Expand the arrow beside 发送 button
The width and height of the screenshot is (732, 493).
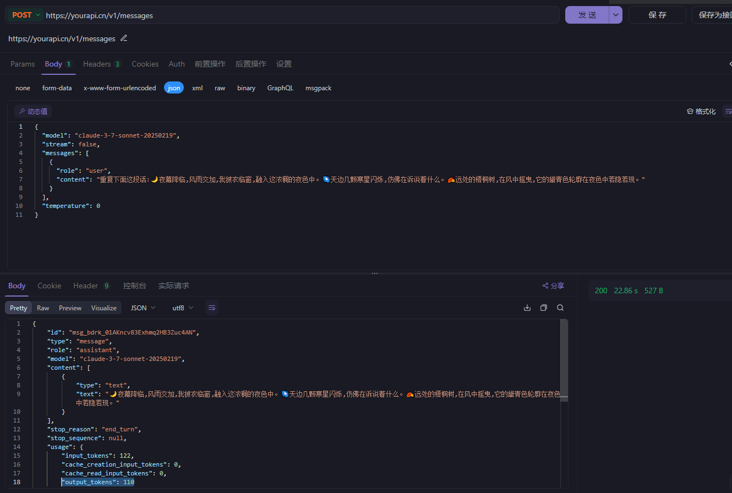(x=616, y=15)
